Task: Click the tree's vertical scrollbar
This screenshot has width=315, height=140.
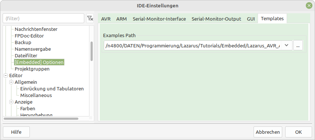Action: [x=92, y=51]
